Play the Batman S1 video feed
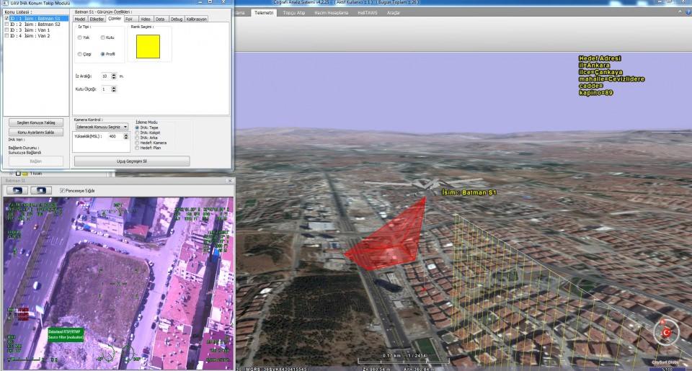 tap(17, 191)
